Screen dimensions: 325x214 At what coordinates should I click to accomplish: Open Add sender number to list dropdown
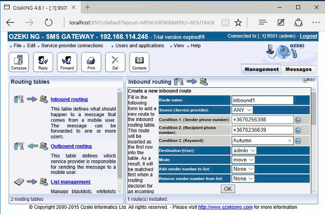click(x=243, y=169)
